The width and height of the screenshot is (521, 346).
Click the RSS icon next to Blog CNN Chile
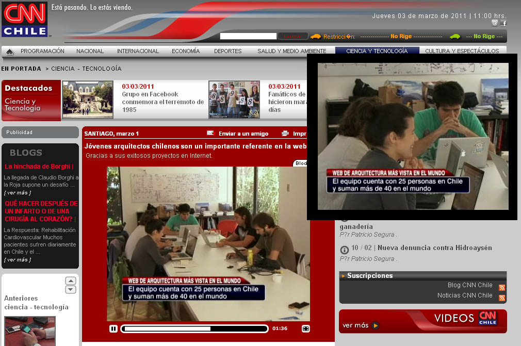(502, 288)
